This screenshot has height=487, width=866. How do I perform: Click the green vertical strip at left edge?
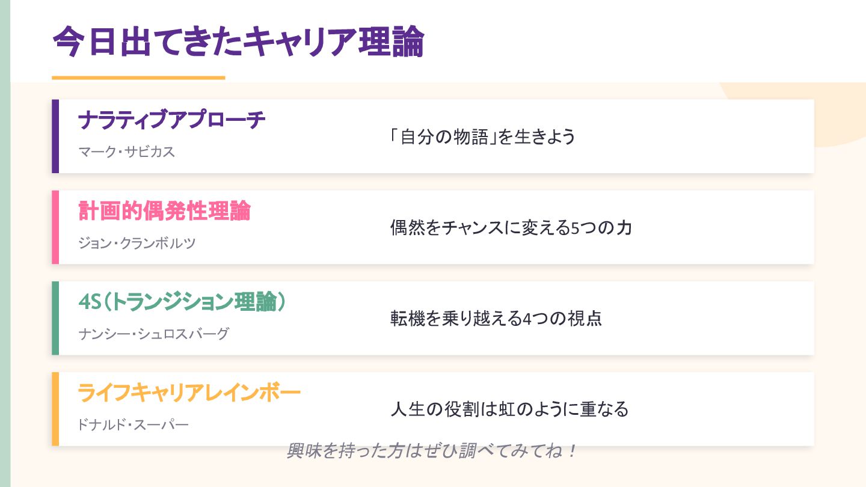coord(5,243)
